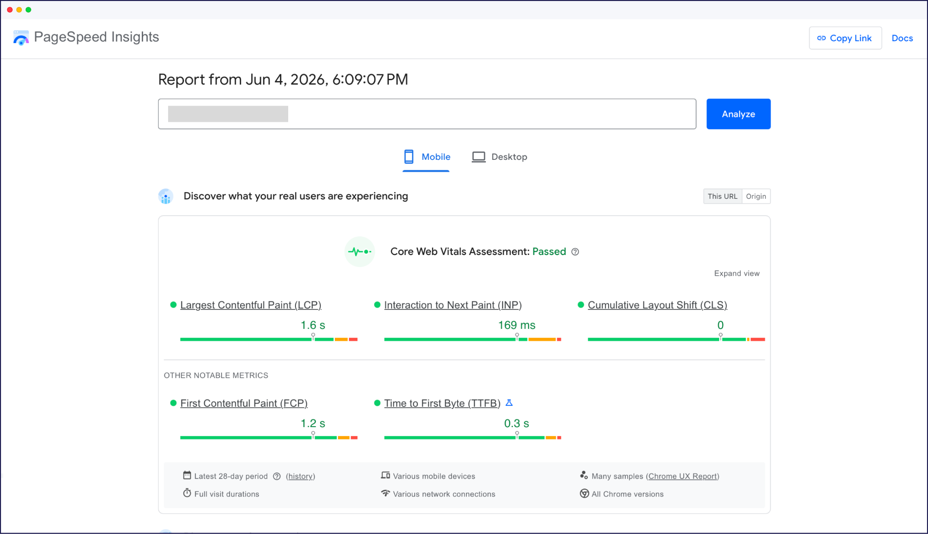Click the experimental flask icon near TTFB

pyautogui.click(x=509, y=403)
